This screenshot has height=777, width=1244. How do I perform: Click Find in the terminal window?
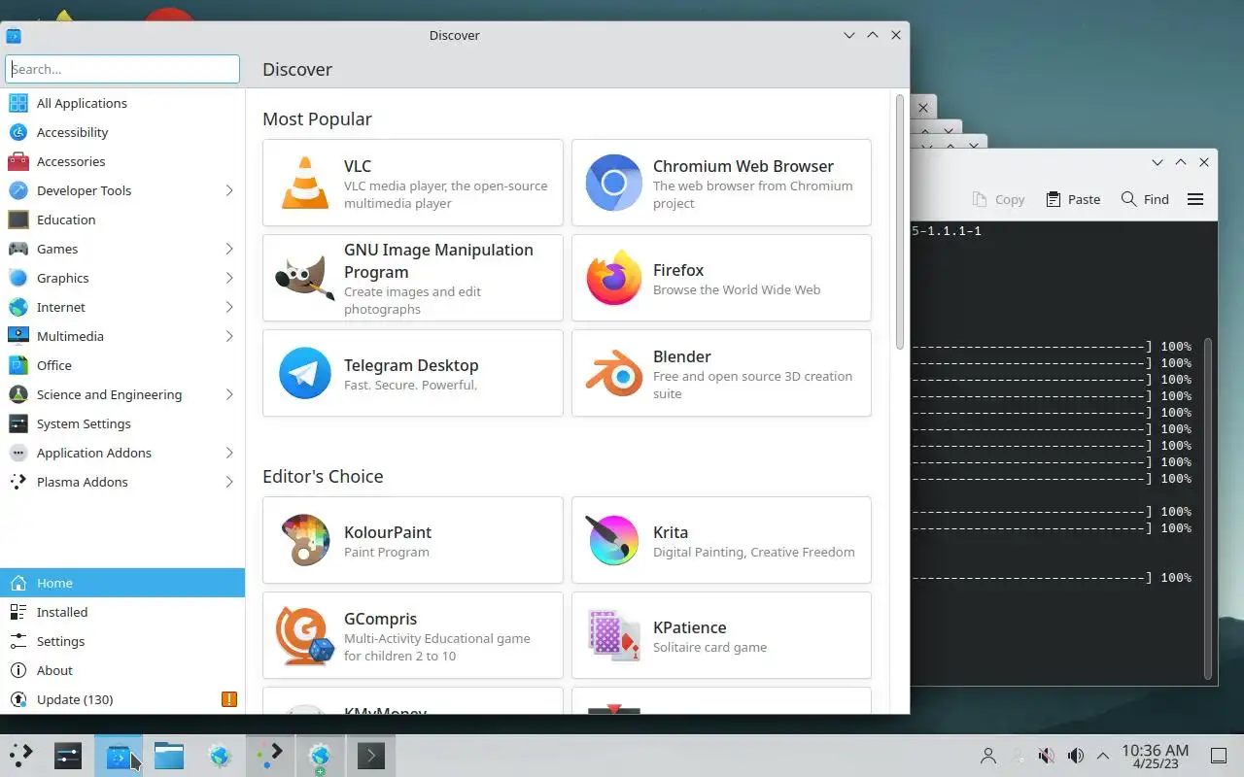(x=1145, y=199)
